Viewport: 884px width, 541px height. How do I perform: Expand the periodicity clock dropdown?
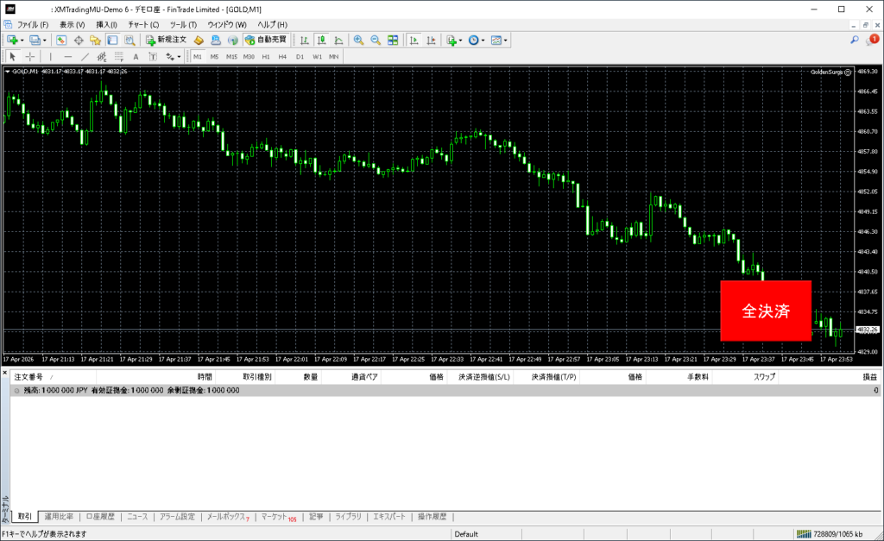(x=483, y=40)
